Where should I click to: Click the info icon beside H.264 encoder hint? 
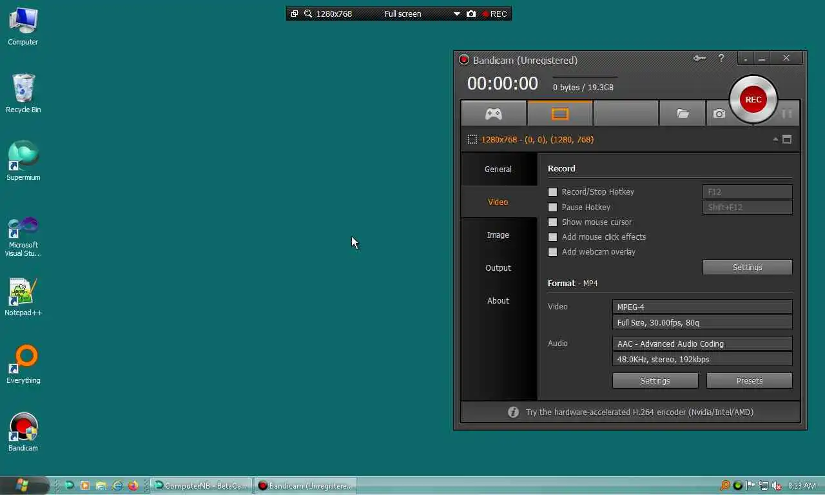pyautogui.click(x=513, y=412)
